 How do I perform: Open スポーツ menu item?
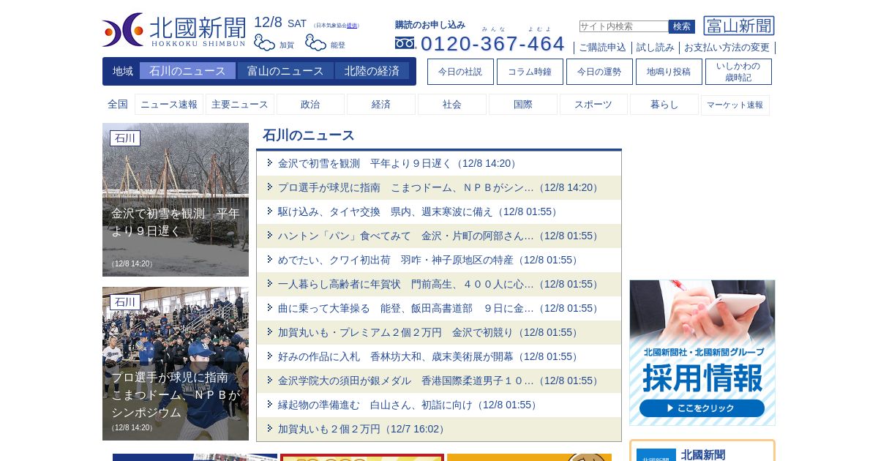click(x=593, y=105)
